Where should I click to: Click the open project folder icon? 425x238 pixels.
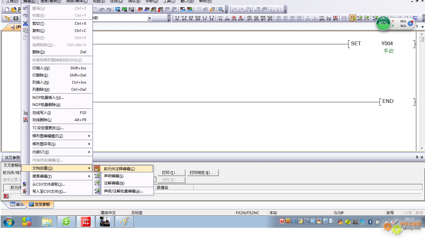coord(14,10)
